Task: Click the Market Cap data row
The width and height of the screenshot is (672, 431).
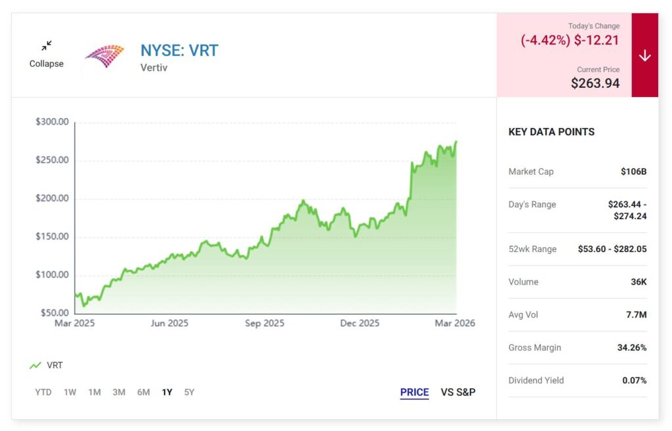Action: coord(577,172)
